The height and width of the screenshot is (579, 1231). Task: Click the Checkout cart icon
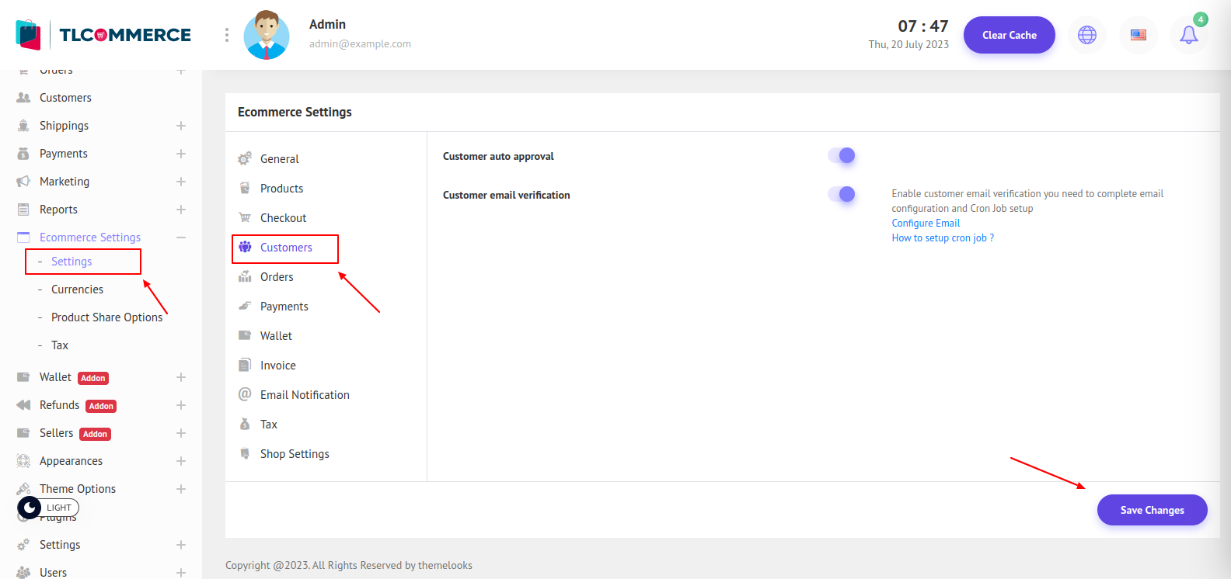click(x=245, y=218)
